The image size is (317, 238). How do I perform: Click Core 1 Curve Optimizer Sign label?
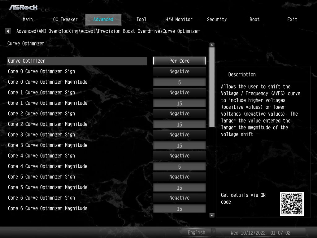[x=41, y=92]
